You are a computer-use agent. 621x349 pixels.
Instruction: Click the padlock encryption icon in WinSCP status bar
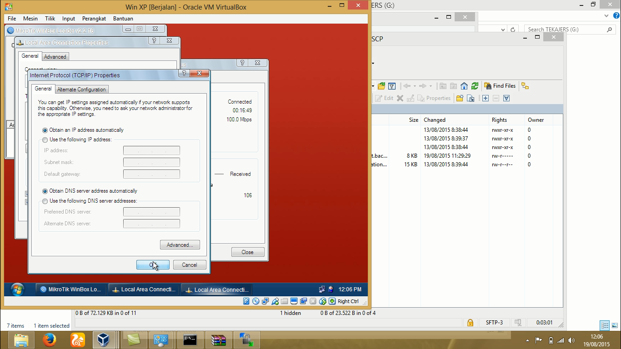(470, 323)
